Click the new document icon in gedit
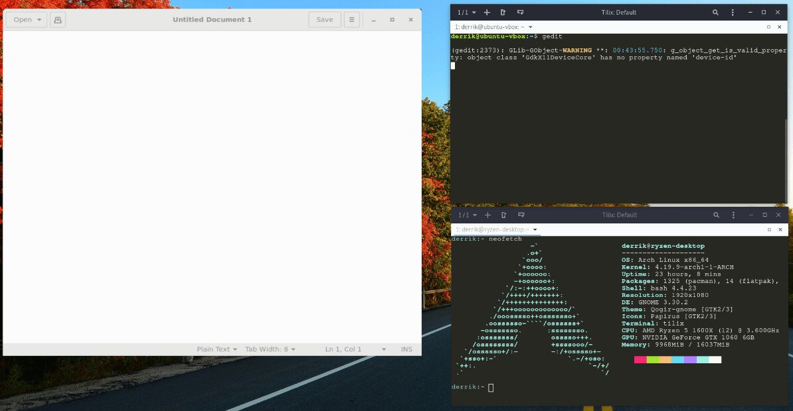The image size is (793, 411). click(57, 20)
